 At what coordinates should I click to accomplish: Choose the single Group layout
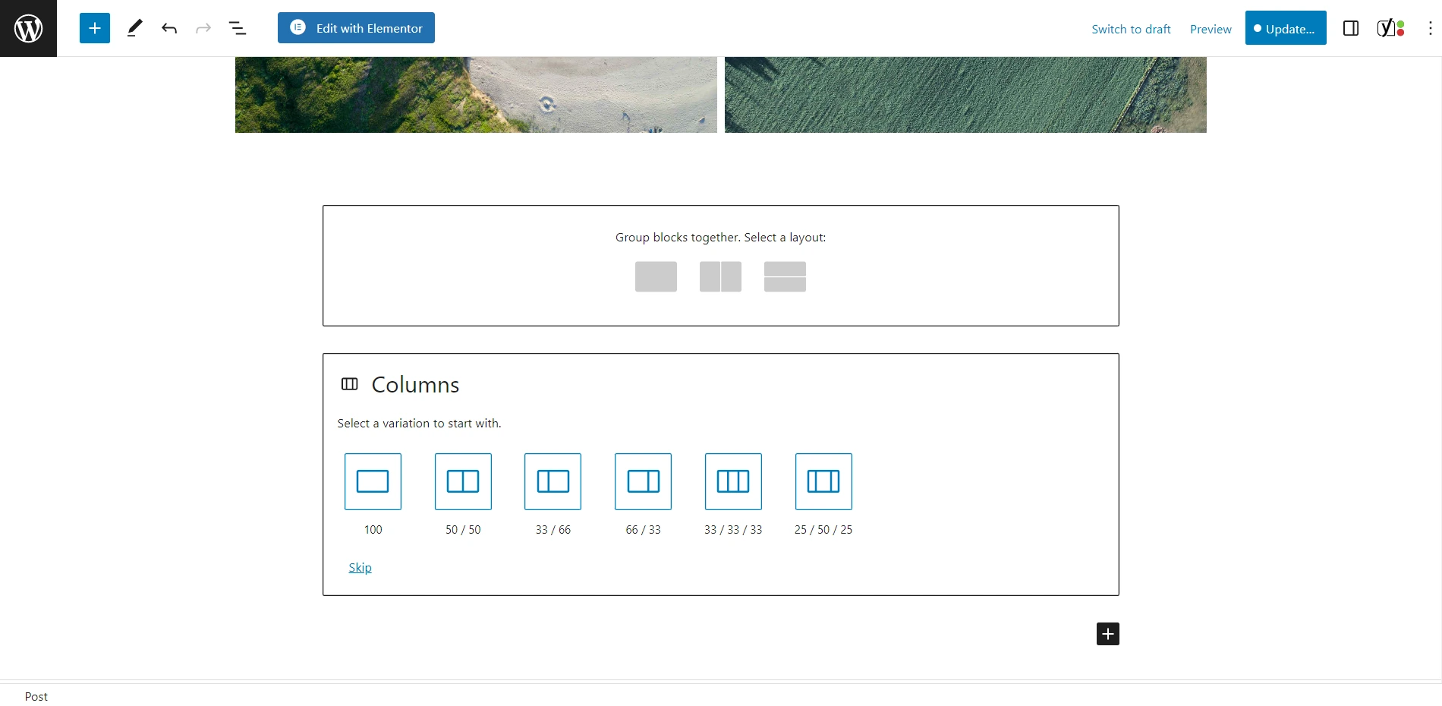point(656,277)
